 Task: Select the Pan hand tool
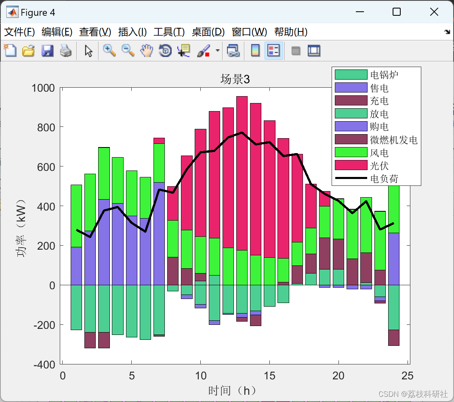click(147, 51)
